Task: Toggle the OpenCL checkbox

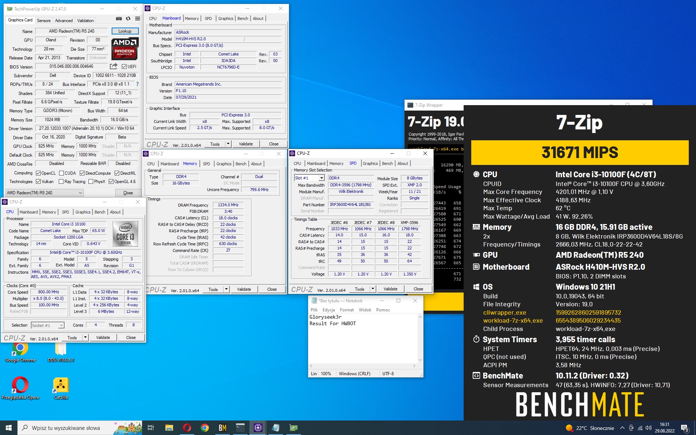Action: tap(38, 173)
